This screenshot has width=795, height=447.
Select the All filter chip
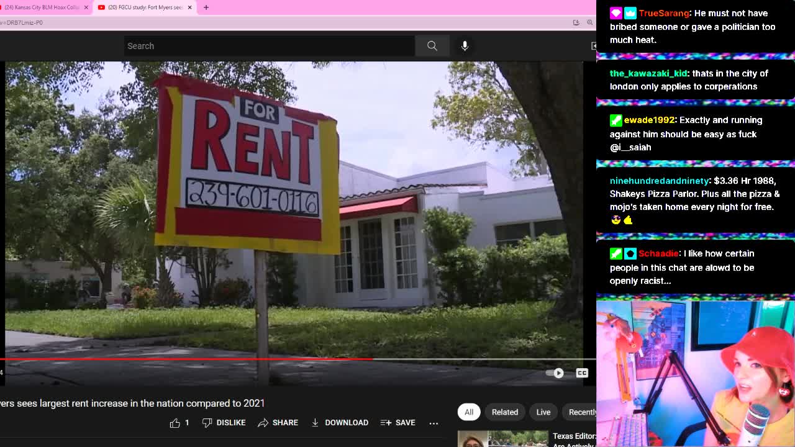[x=469, y=412]
